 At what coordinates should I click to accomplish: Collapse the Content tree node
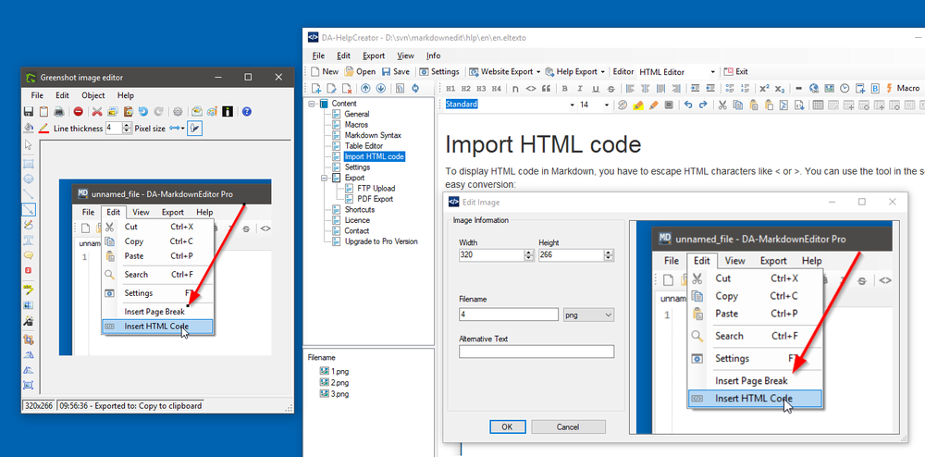point(311,104)
